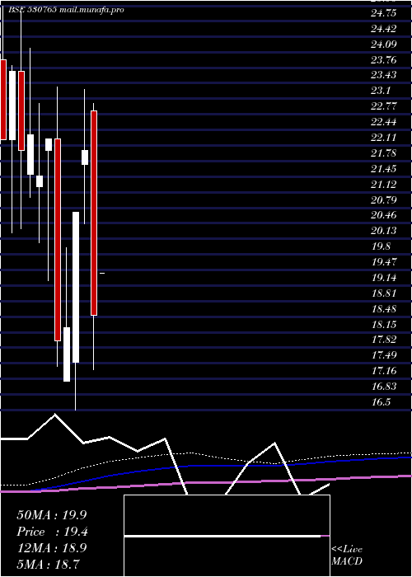The height and width of the screenshot is (577, 412).
Task: Click the '5MA : 18.7' readout
Action: click(x=48, y=565)
